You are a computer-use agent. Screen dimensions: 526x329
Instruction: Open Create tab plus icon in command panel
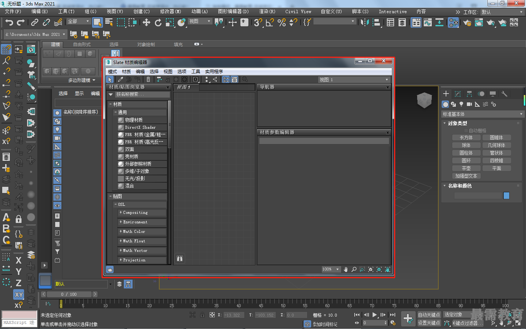coord(446,94)
